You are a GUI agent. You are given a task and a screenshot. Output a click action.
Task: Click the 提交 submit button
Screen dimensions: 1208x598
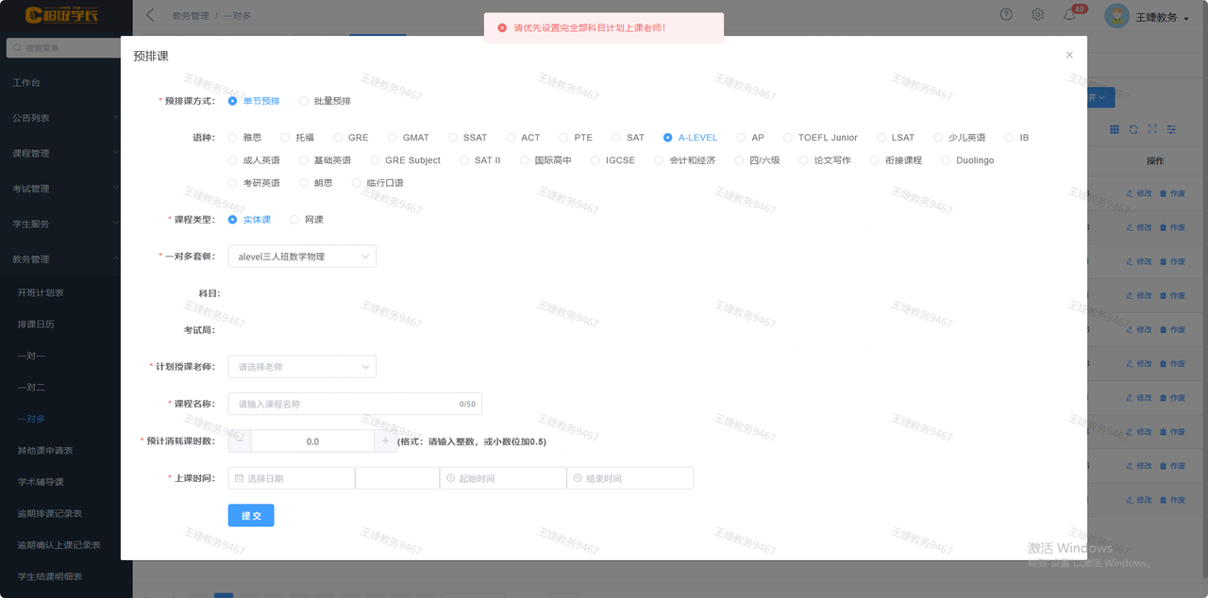[251, 516]
